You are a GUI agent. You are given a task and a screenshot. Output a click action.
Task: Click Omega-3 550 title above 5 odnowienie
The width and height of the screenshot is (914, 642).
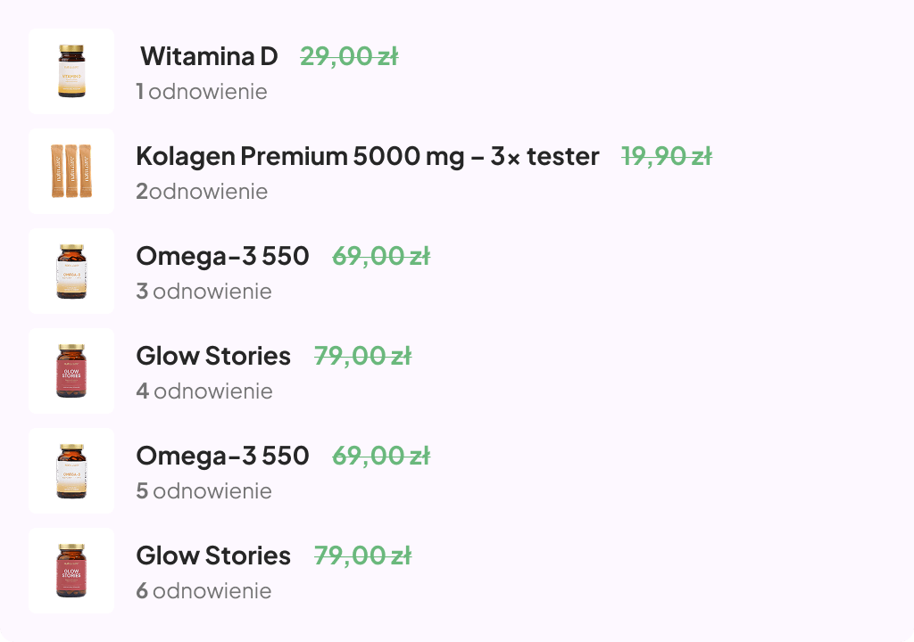(x=222, y=457)
